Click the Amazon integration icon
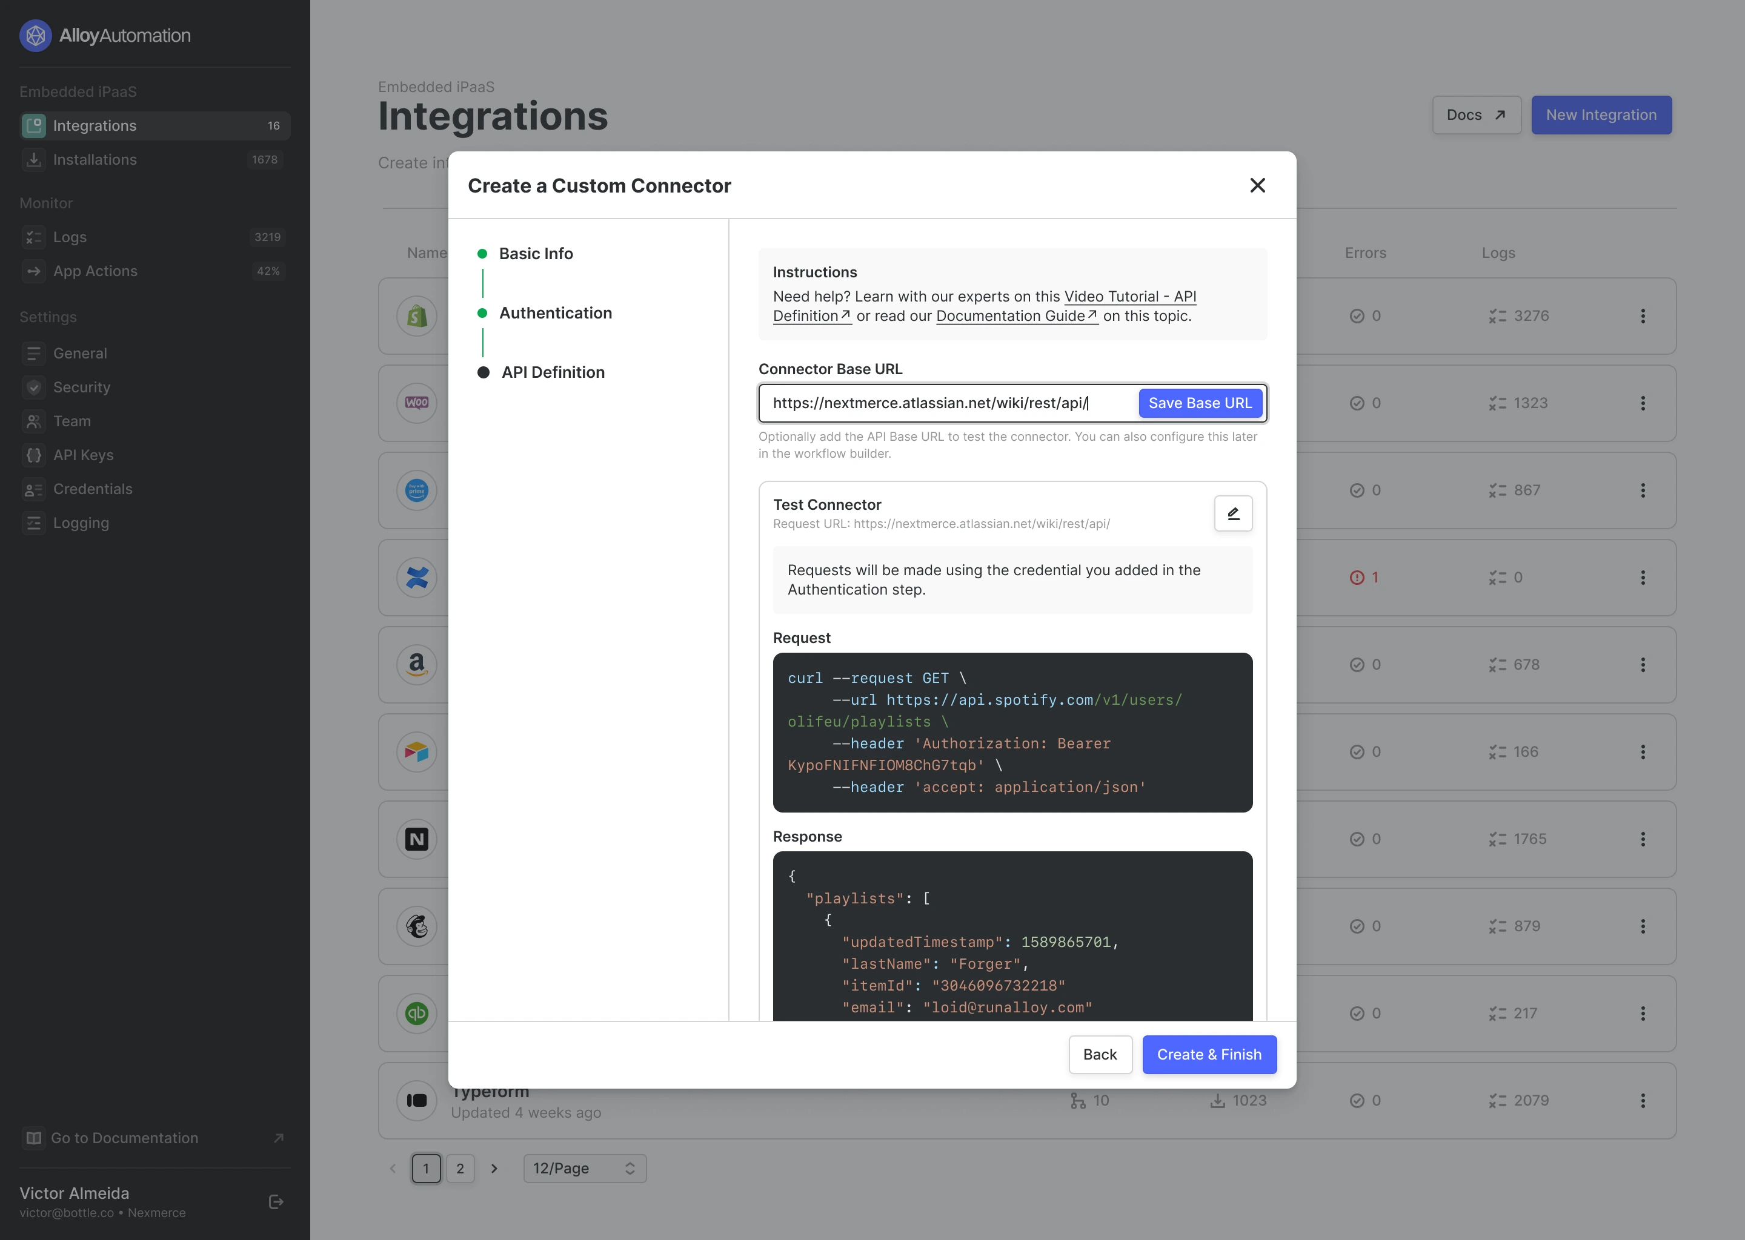This screenshot has width=1745, height=1240. 416,664
